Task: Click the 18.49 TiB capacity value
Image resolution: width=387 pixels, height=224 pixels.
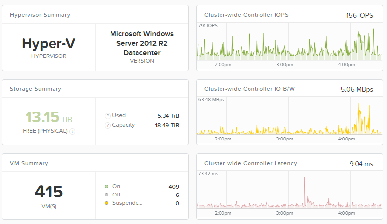Action: coord(167,125)
